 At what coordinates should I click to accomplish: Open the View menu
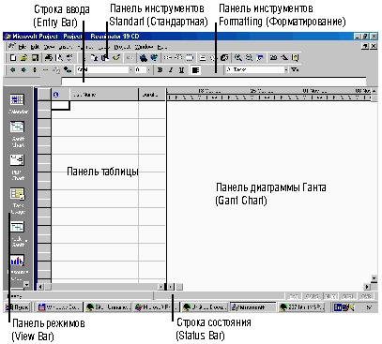click(x=49, y=47)
